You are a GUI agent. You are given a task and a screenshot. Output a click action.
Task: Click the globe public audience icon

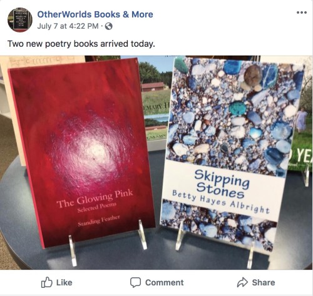109,26
